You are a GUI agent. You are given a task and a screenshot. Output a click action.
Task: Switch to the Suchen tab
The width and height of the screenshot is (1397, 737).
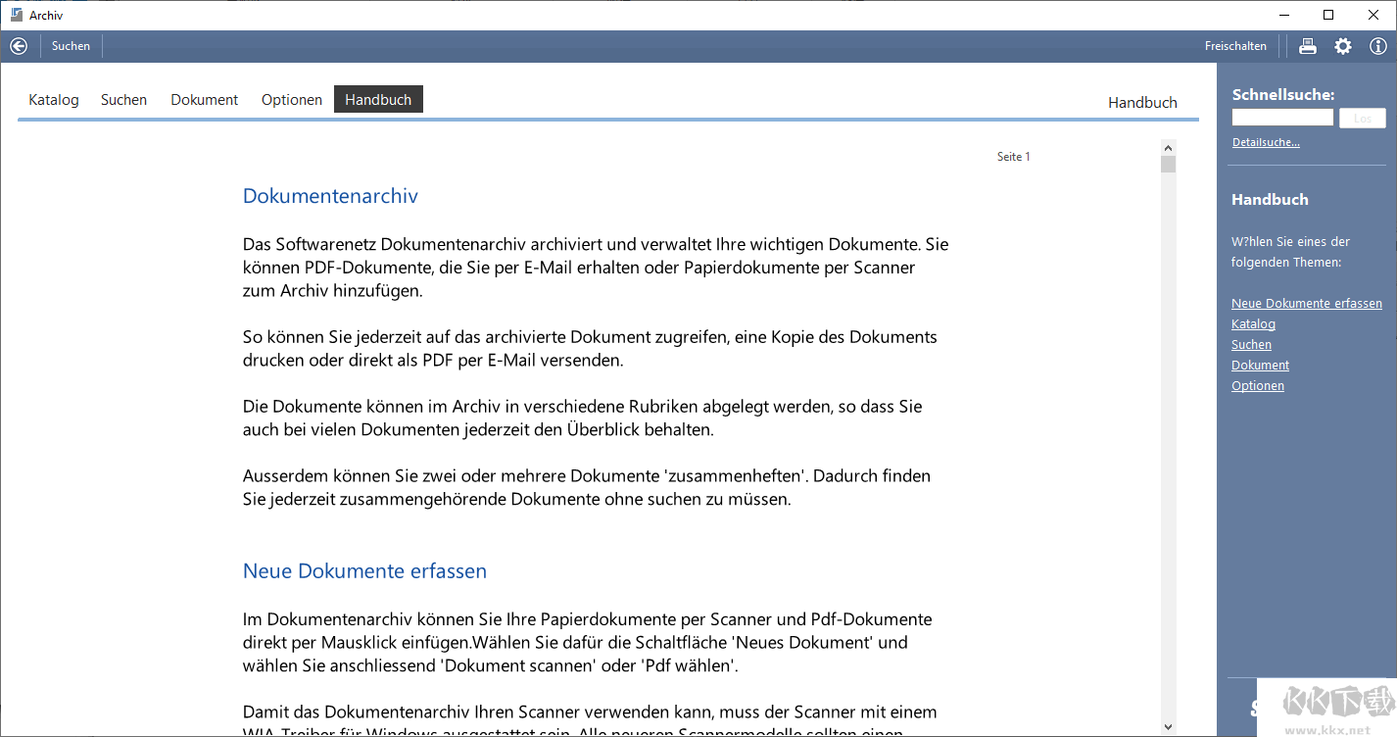[123, 99]
